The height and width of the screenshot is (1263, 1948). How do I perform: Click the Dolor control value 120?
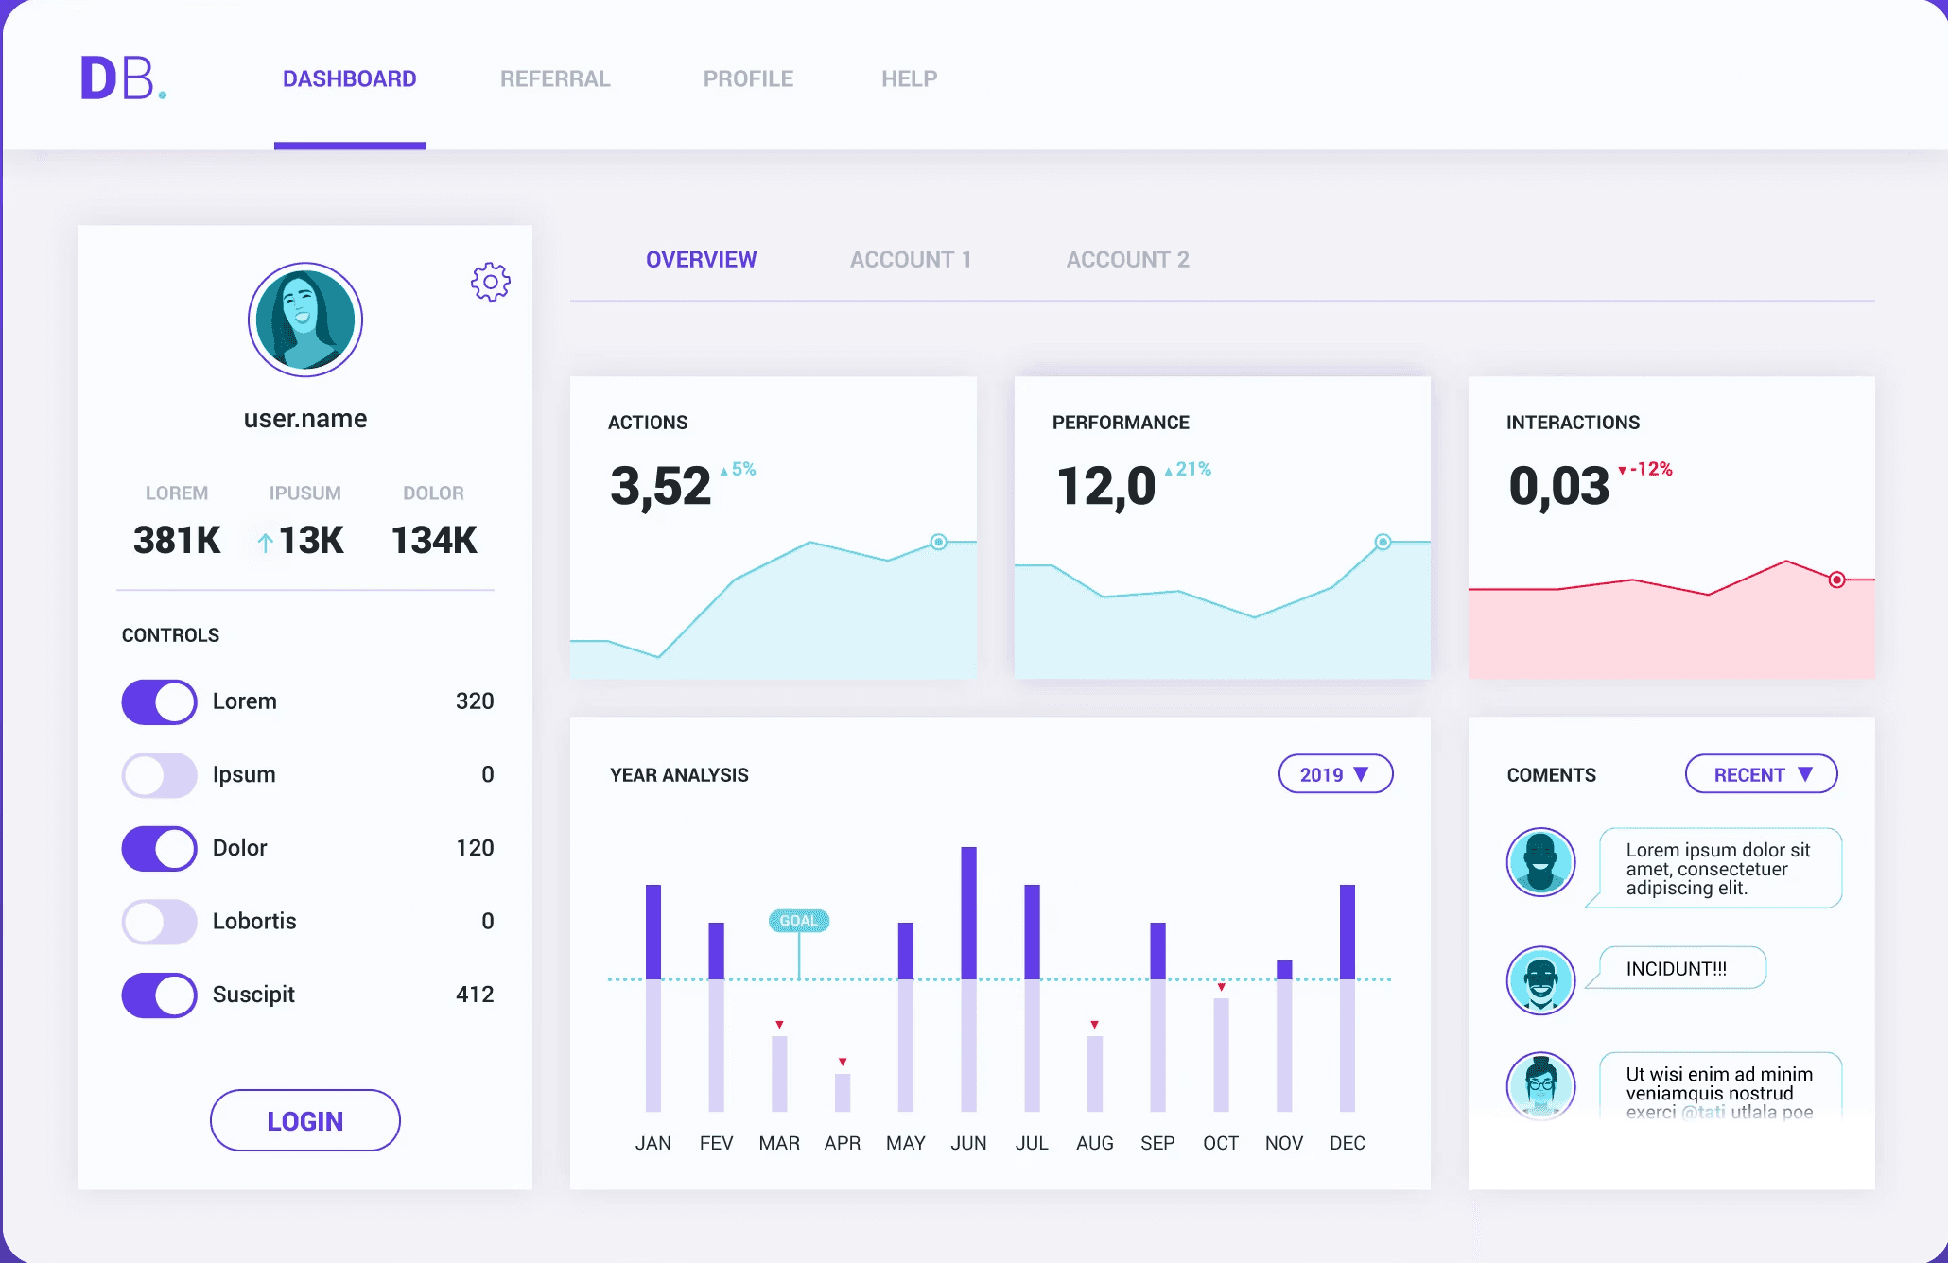pos(475,848)
